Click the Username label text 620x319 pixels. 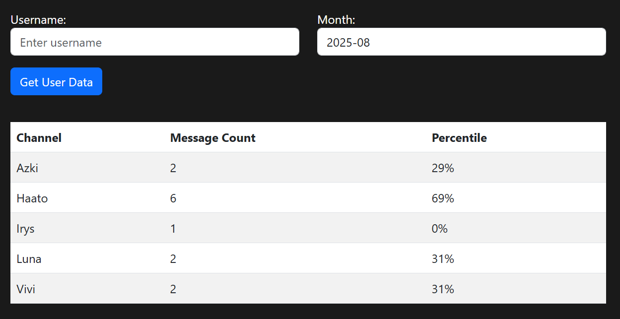[38, 20]
